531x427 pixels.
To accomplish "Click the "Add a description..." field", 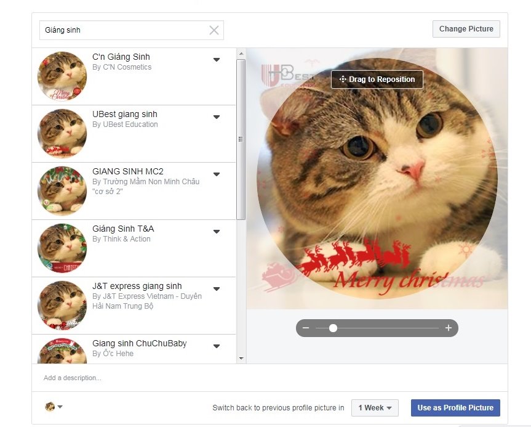I will pos(123,378).
